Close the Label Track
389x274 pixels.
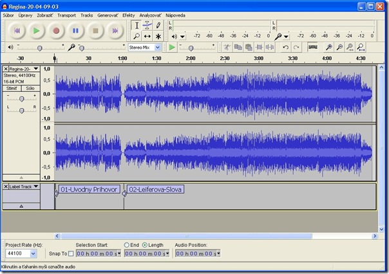tap(6, 187)
